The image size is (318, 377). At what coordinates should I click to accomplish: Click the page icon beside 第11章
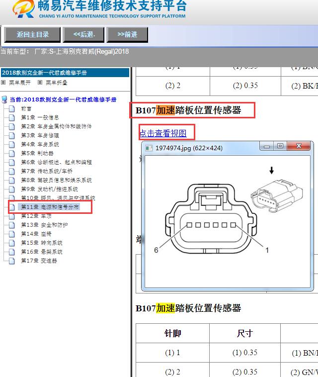click(12, 207)
